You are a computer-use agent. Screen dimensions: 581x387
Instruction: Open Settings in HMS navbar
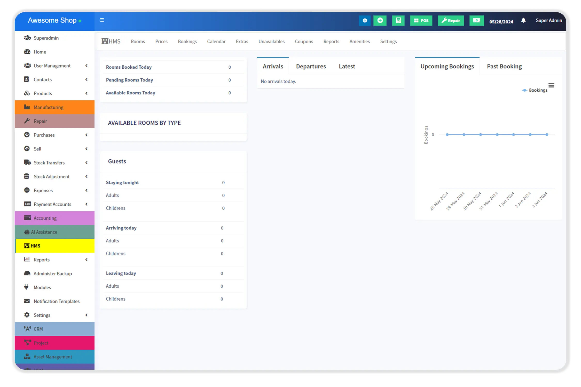pos(388,42)
